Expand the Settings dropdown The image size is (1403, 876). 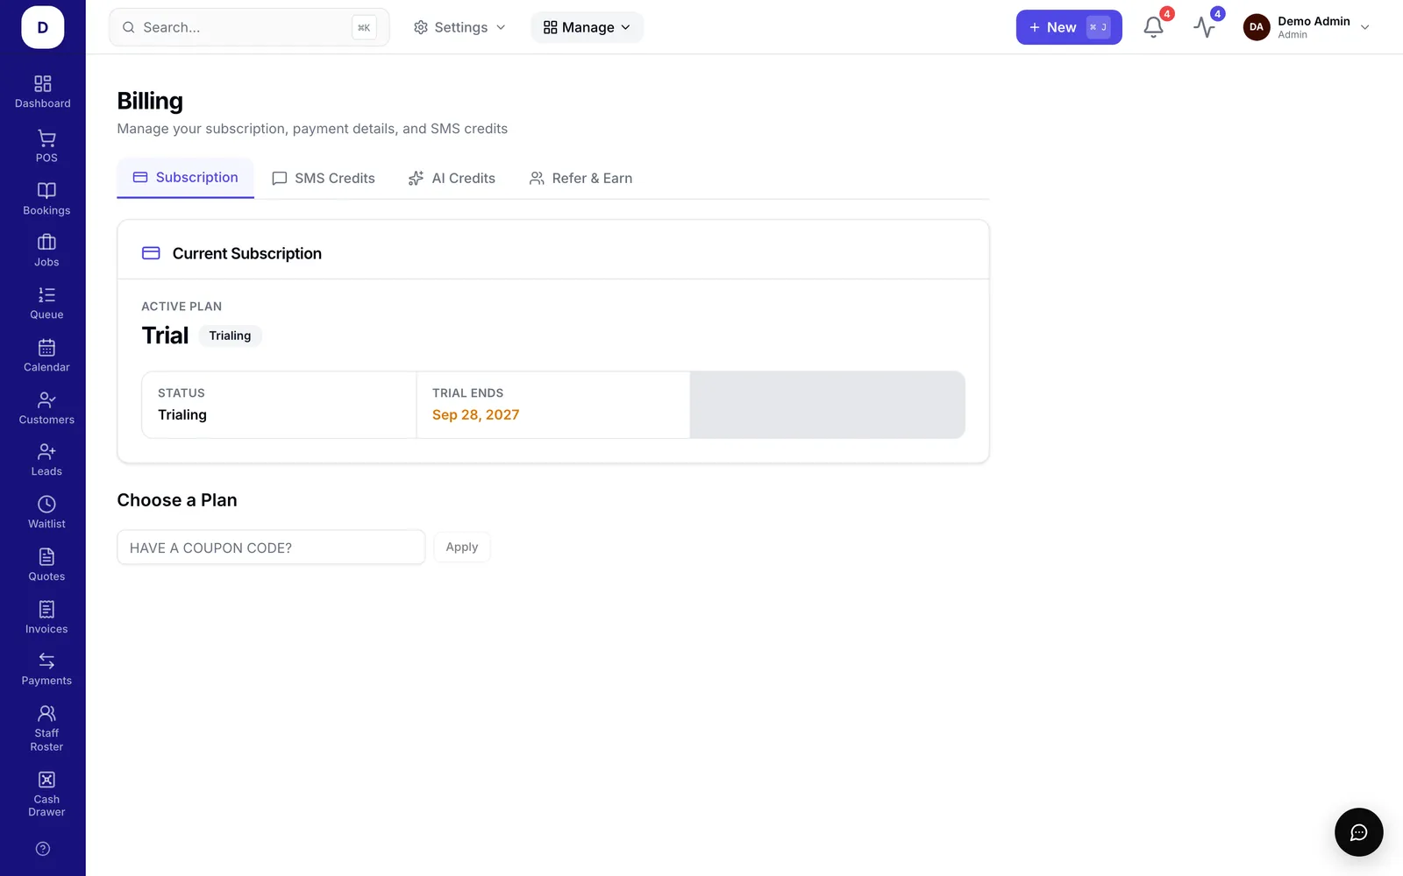pos(459,27)
